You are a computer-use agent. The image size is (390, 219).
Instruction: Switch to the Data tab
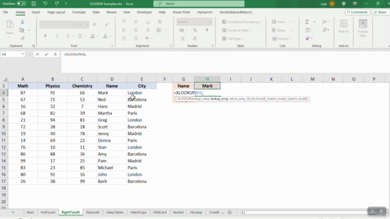[96, 12]
